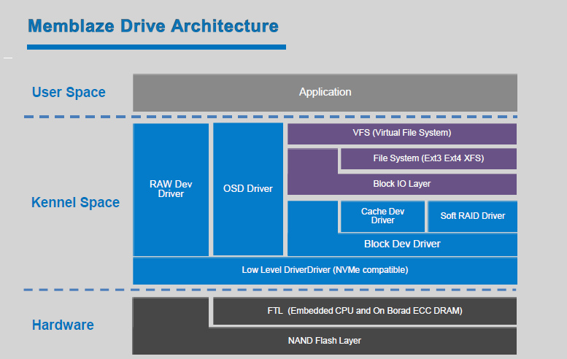
Task: Click the NAND Flash Layer block
Action: pos(324,341)
